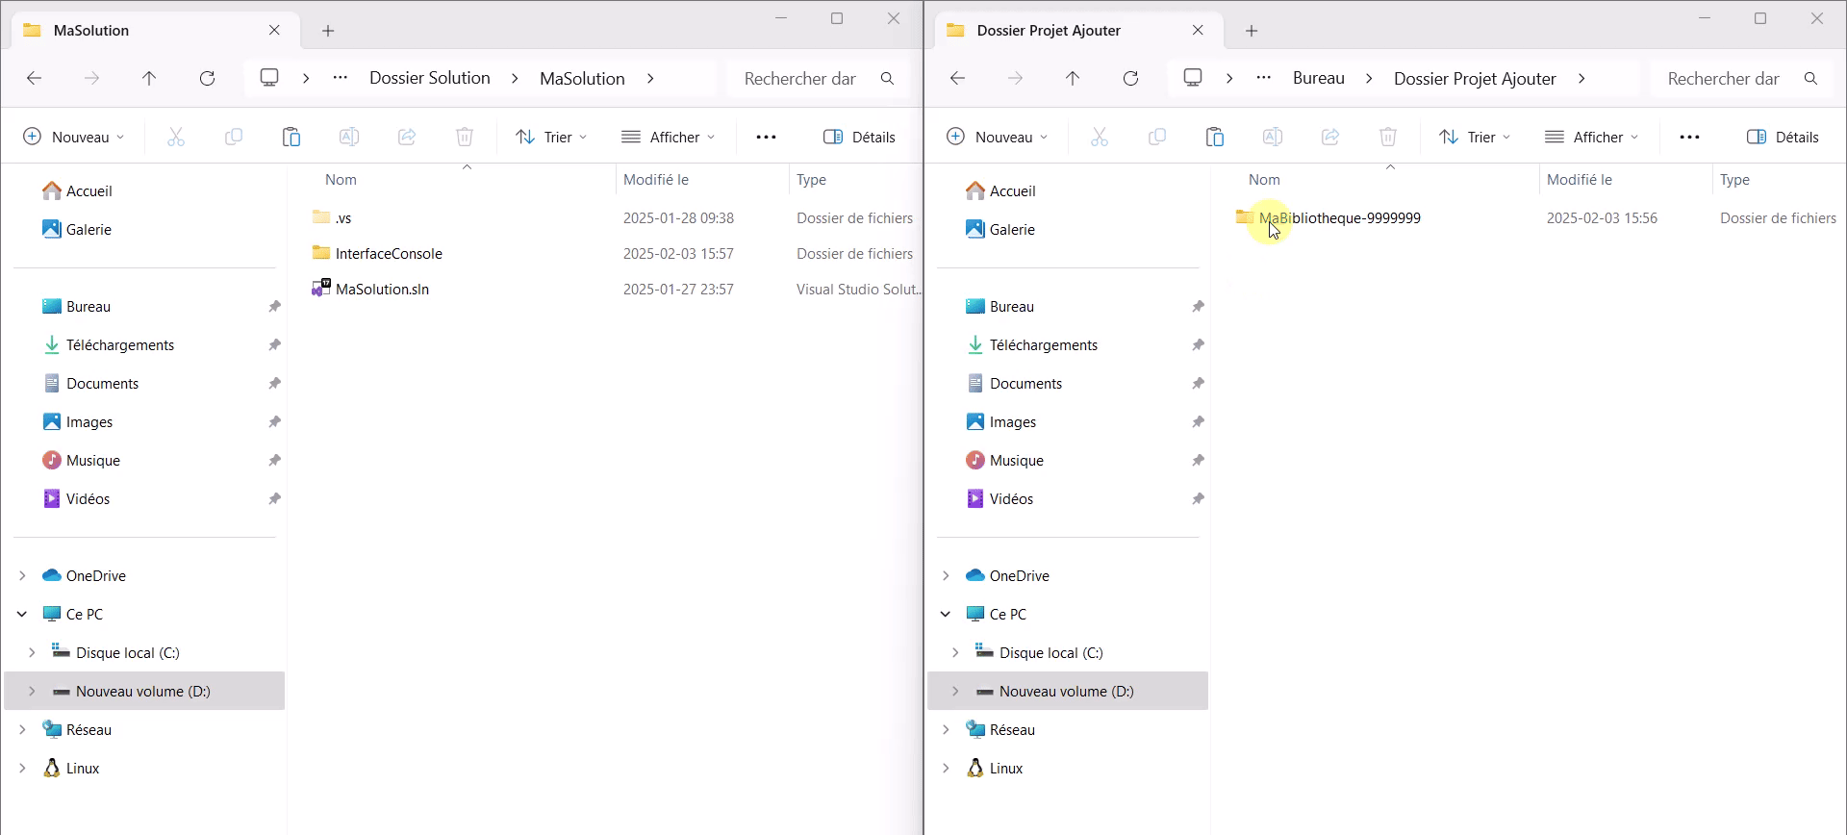This screenshot has width=1847, height=835.
Task: Toggle the Détails pane in MaSolution window
Action: click(859, 138)
